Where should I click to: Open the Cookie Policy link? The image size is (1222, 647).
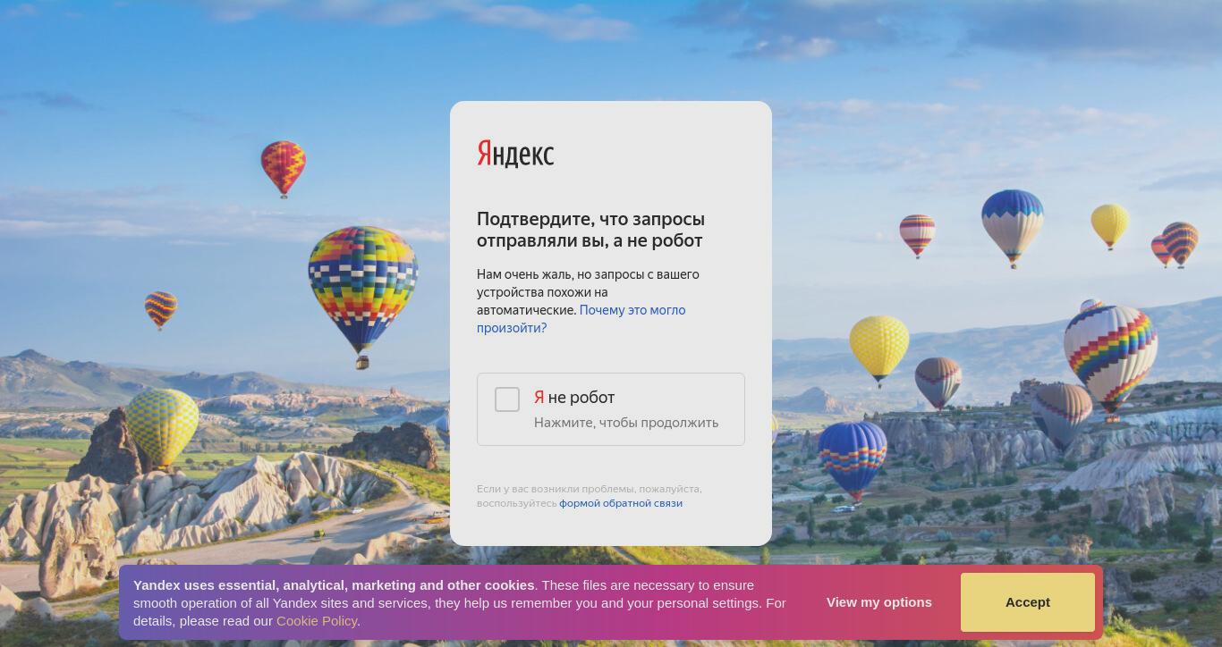(x=317, y=621)
